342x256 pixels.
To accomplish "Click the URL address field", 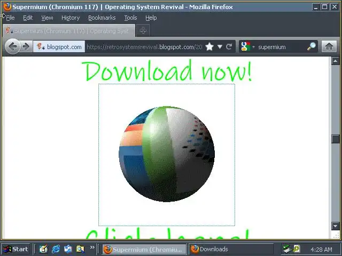I will point(144,47).
